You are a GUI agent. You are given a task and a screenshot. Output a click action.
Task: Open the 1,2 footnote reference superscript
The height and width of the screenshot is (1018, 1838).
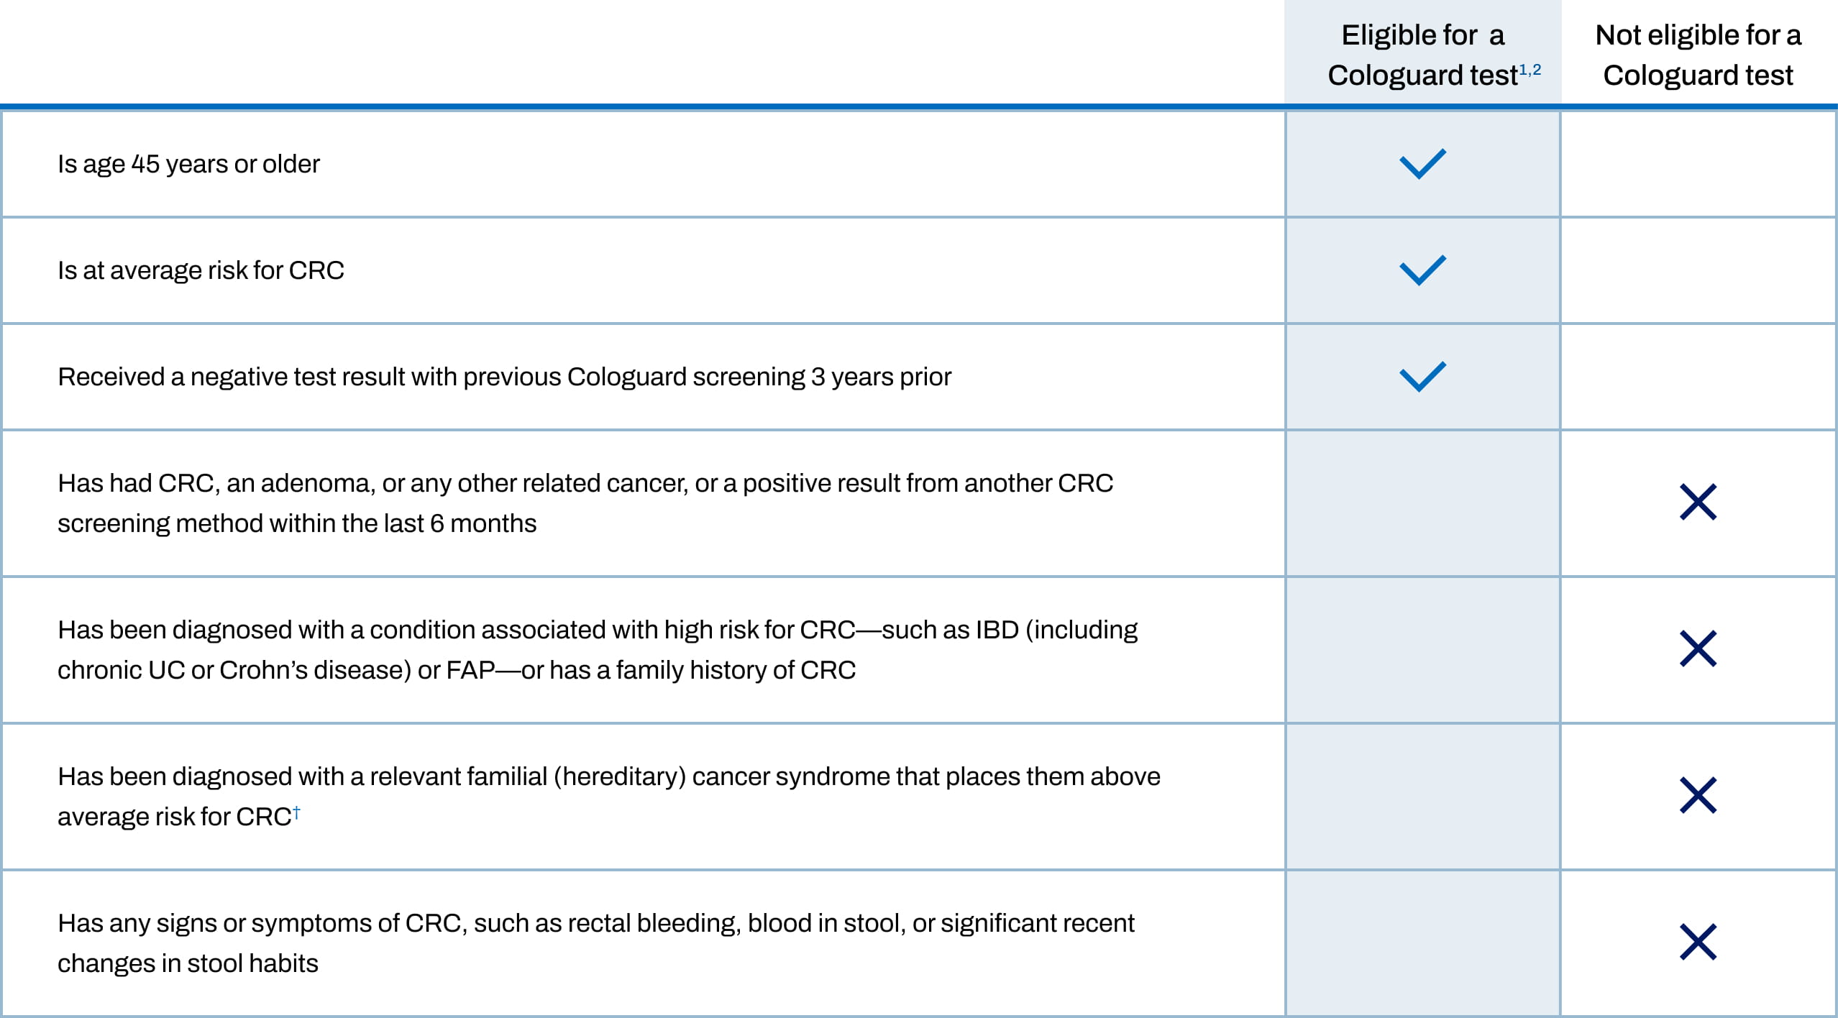pyautogui.click(x=1530, y=70)
